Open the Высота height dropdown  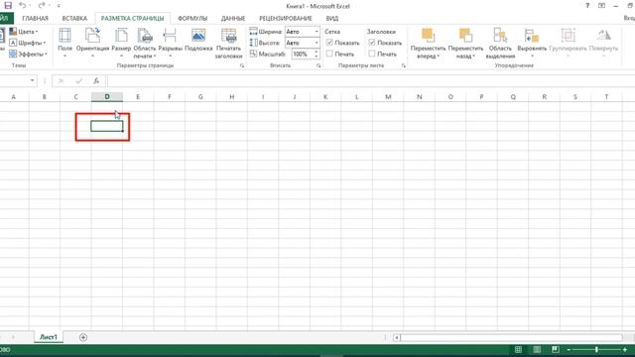(x=317, y=43)
